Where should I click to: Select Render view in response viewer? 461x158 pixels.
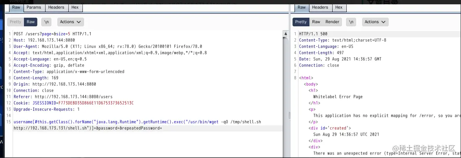tap(332, 22)
